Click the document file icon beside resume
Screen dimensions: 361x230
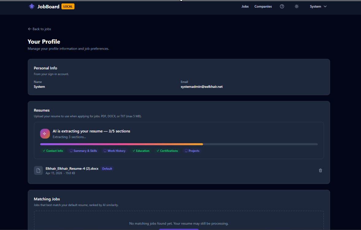(x=38, y=171)
